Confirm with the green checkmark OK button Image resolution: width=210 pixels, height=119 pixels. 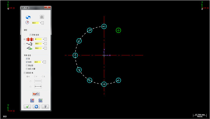tap(27, 107)
